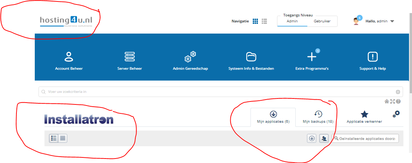
Task: Click the users filter button
Action: 324,138
